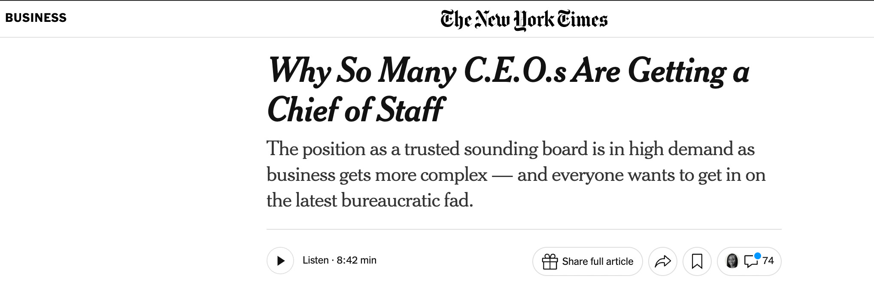Open the BUSINESS section
The height and width of the screenshot is (288, 874).
36,18
